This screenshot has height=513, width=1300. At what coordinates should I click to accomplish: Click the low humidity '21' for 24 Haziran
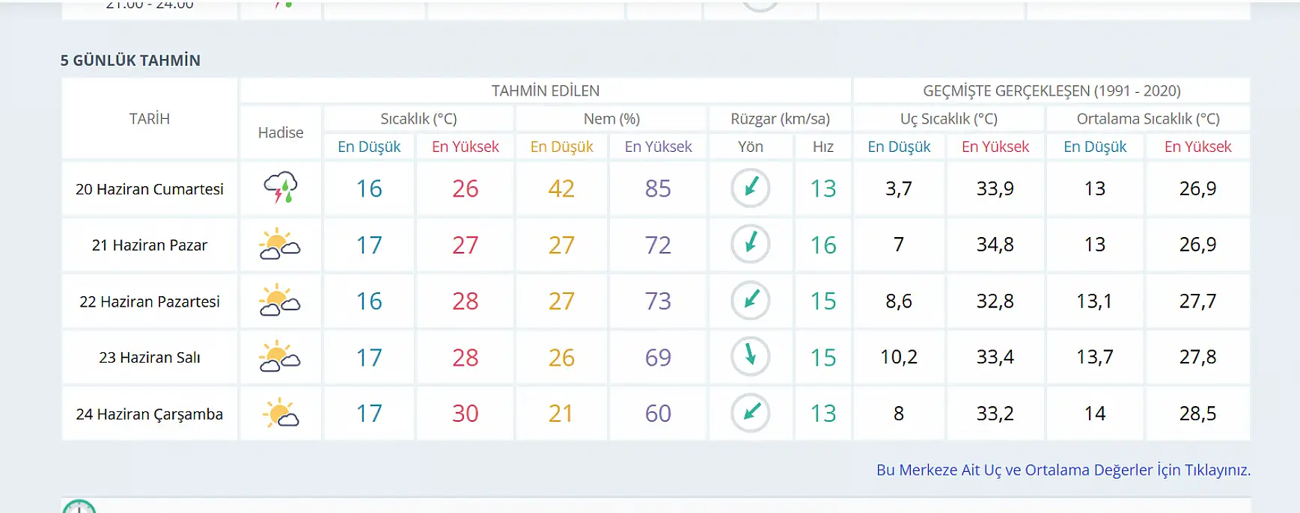click(x=561, y=414)
